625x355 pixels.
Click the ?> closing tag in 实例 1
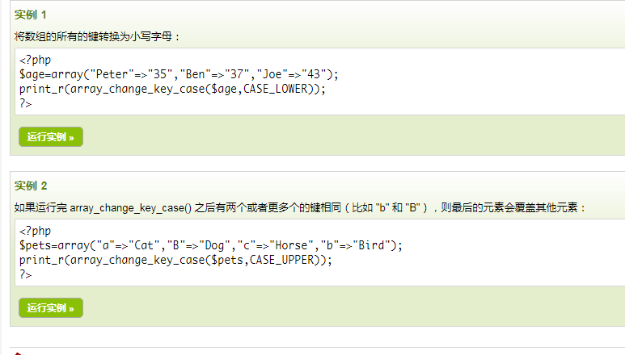click(x=26, y=103)
